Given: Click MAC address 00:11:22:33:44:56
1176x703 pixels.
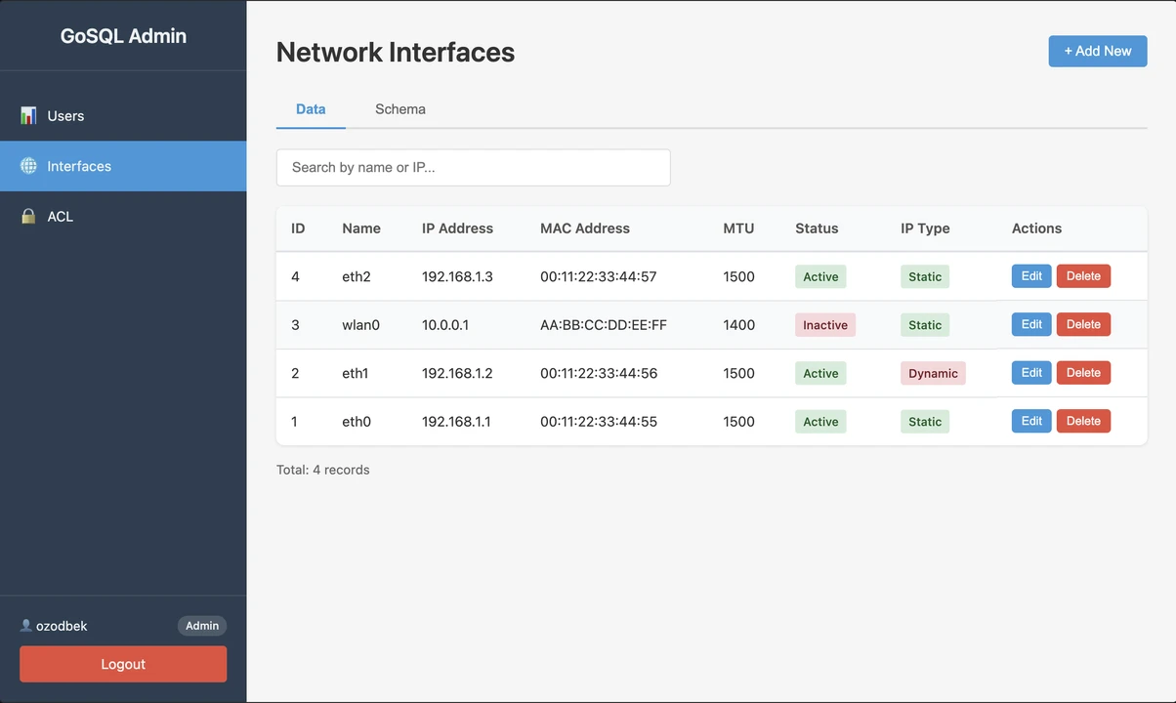Looking at the screenshot, I should (599, 373).
